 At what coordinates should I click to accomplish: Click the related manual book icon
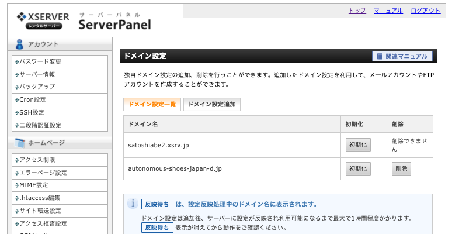pos(380,57)
